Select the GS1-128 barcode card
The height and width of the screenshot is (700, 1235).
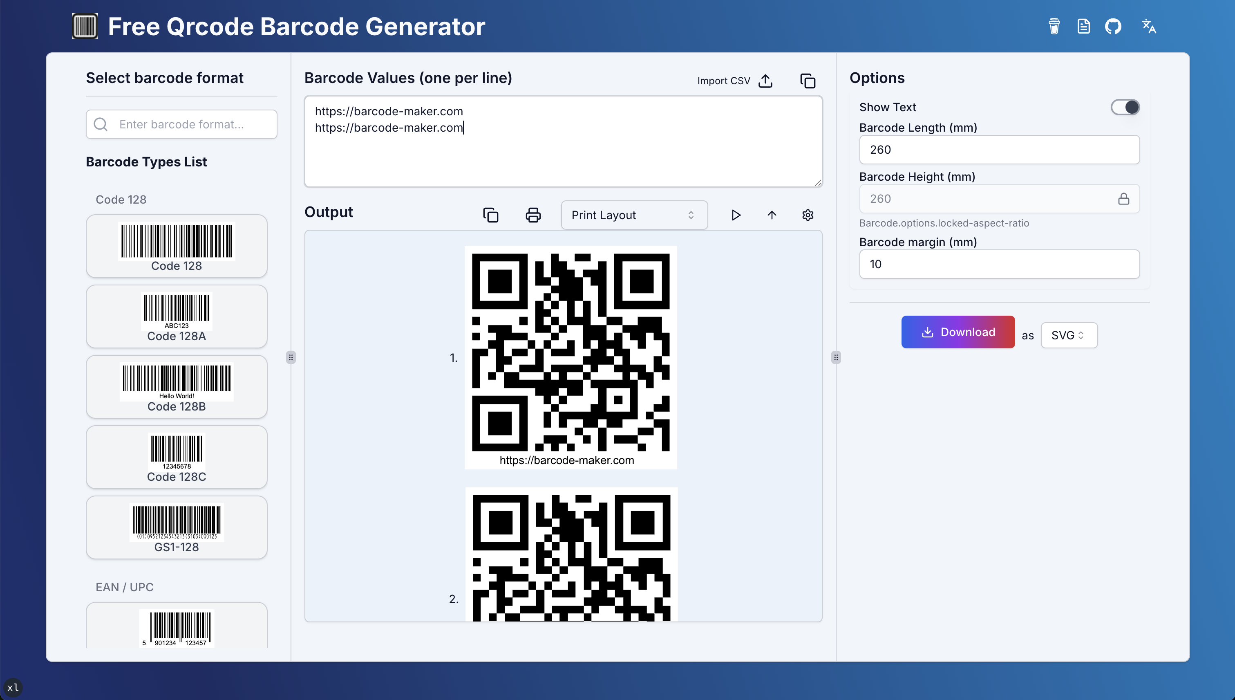coord(177,527)
